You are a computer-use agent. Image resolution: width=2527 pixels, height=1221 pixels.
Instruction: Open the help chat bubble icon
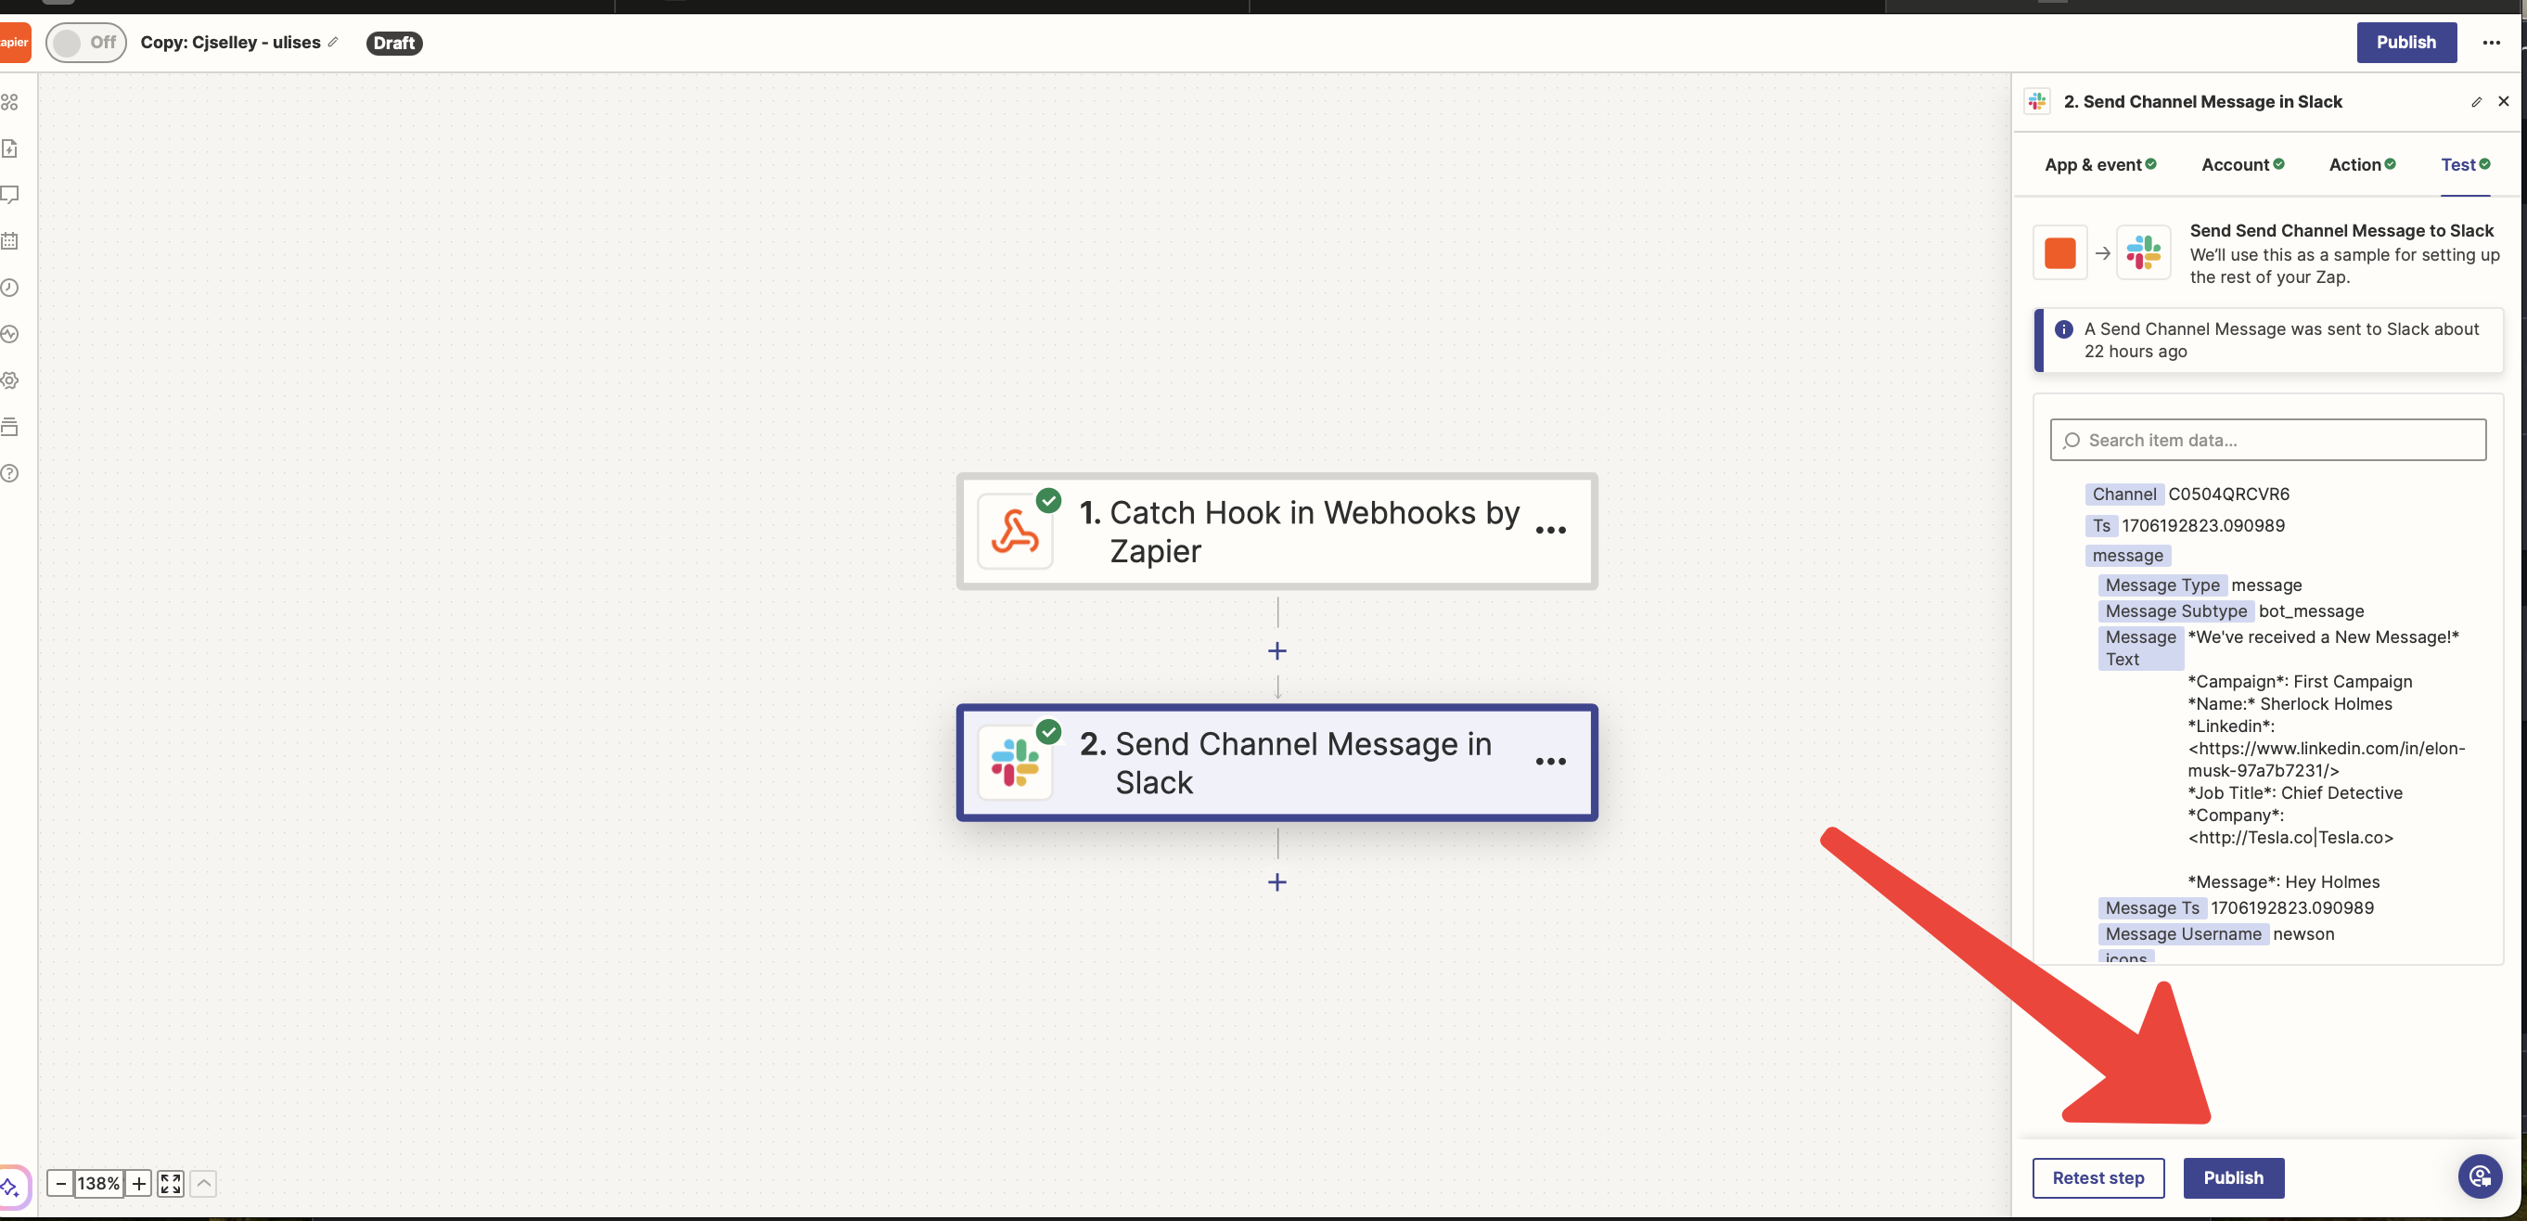2479,1176
